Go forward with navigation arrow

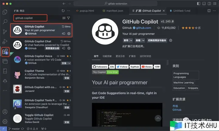click(x=69, y=4)
